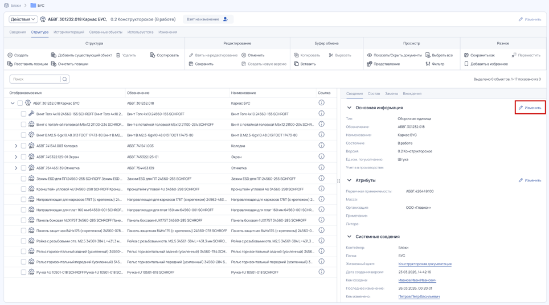Expand the АБВГ.754463.139 Этикетка node
This screenshot has height=305, width=549.
(x=16, y=168)
